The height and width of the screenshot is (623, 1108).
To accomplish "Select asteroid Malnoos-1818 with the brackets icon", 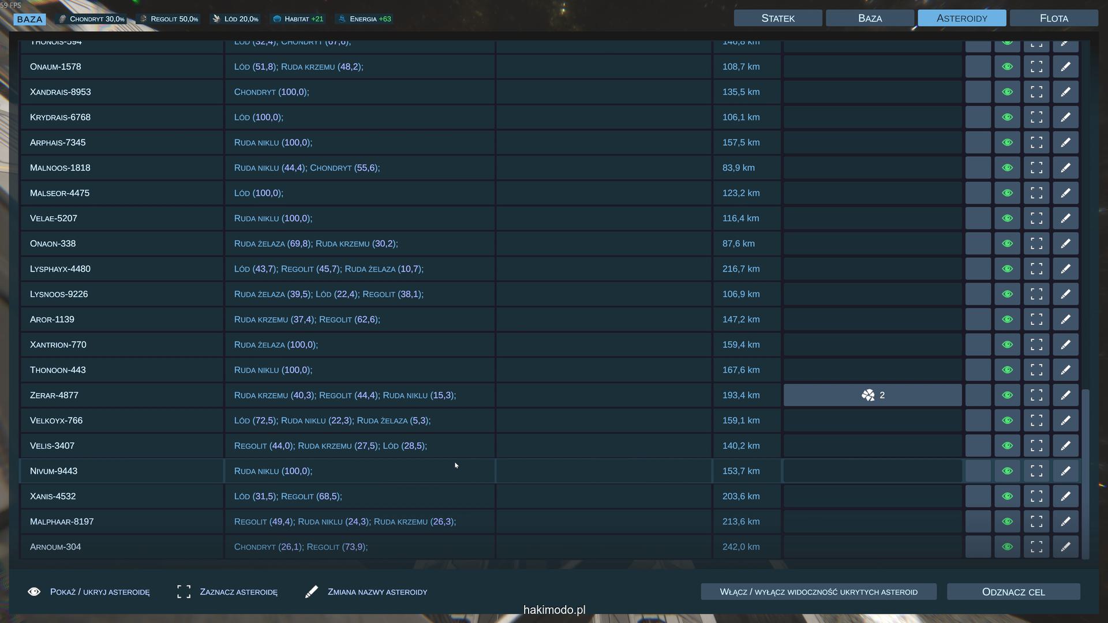I will coord(1036,168).
